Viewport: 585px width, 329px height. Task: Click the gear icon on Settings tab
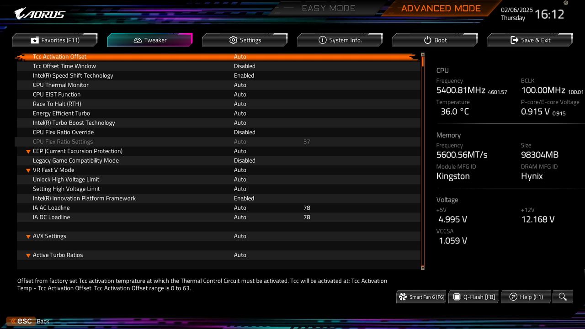click(x=233, y=40)
